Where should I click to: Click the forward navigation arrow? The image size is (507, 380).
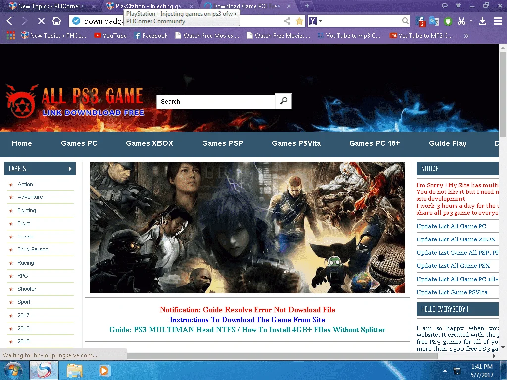tap(25, 21)
